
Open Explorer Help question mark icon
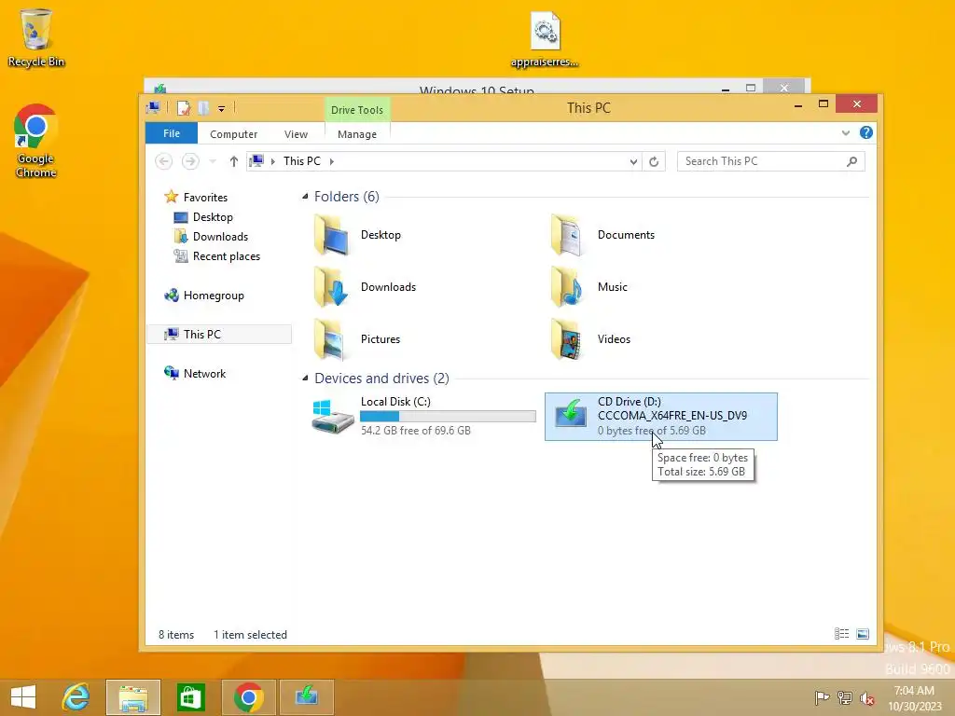(866, 132)
